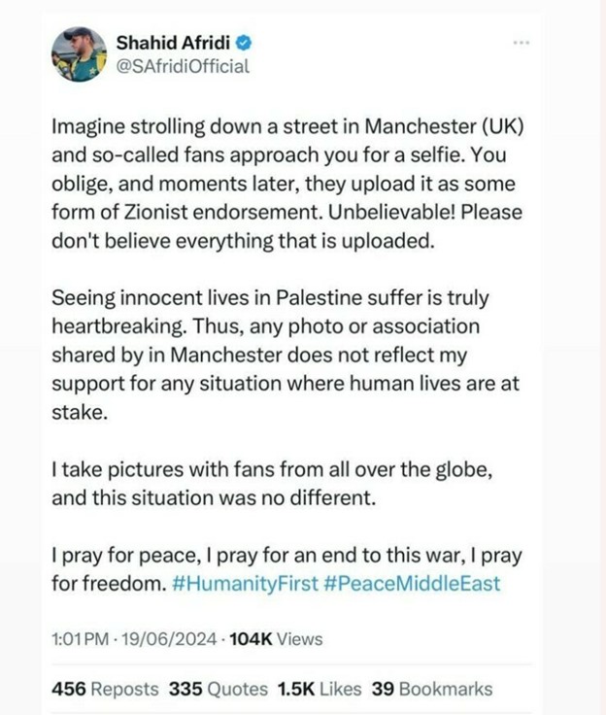The width and height of the screenshot is (606, 715).
Task: Click the 19/06/2024 post date
Action: pos(169,639)
